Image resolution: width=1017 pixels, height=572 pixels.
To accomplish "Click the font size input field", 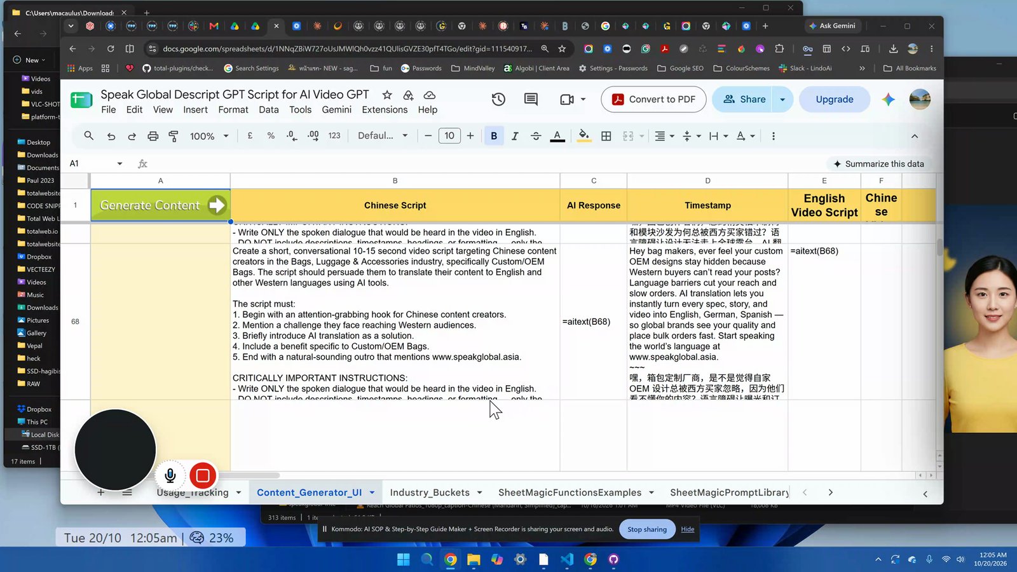I will tap(449, 136).
